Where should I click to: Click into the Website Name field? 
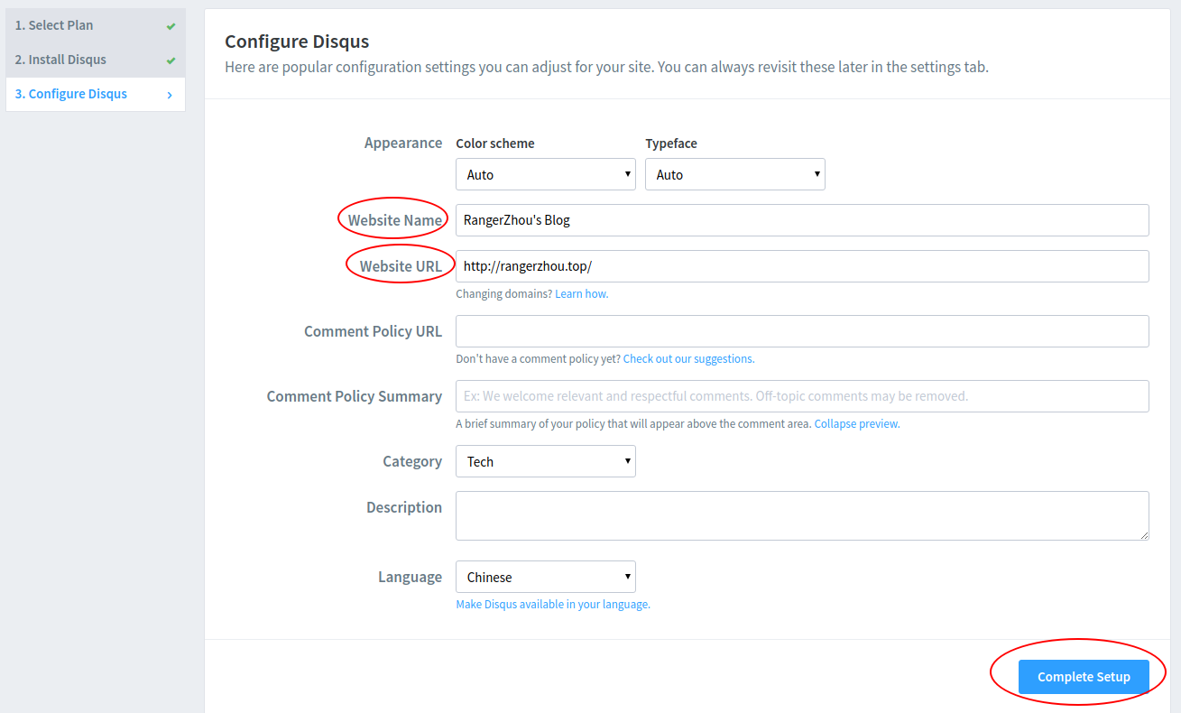click(802, 220)
